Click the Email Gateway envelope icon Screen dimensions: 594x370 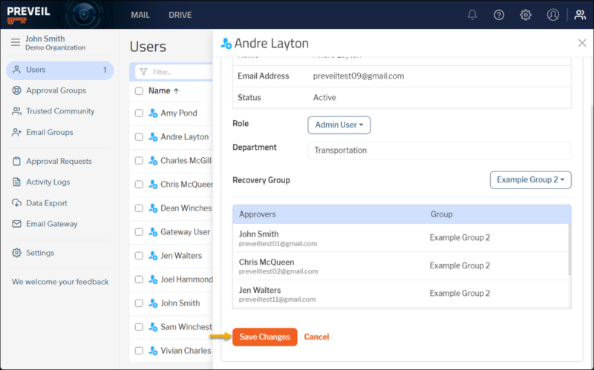point(16,224)
